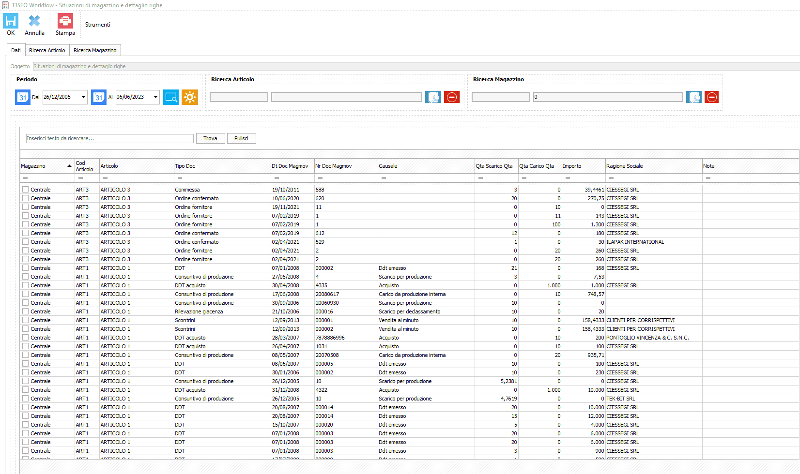
Task: Sort by Magazzino column header
Action: [x=47, y=166]
